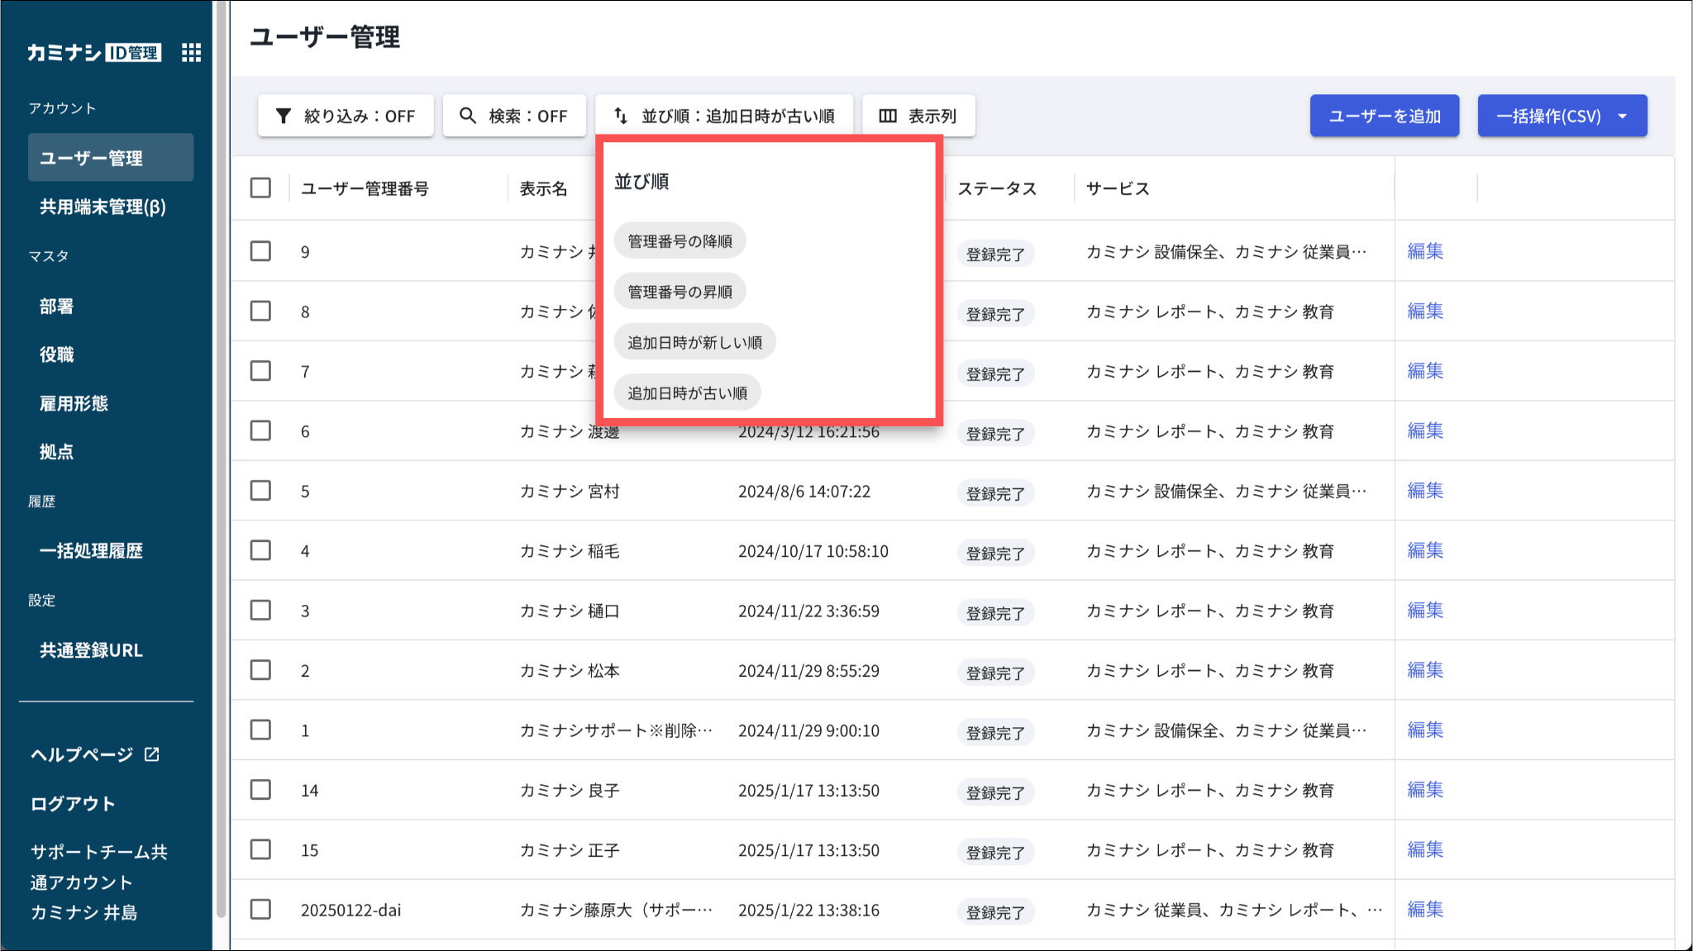Click the sort arrows icon
This screenshot has width=1693, height=951.
621,116
